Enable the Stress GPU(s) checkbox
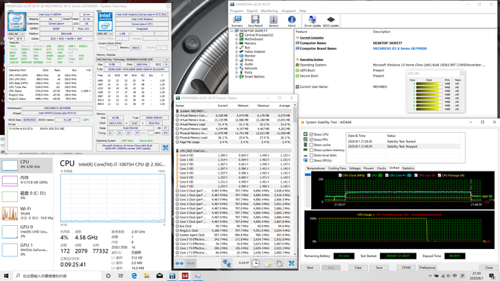500x281 pixels. click(311, 160)
